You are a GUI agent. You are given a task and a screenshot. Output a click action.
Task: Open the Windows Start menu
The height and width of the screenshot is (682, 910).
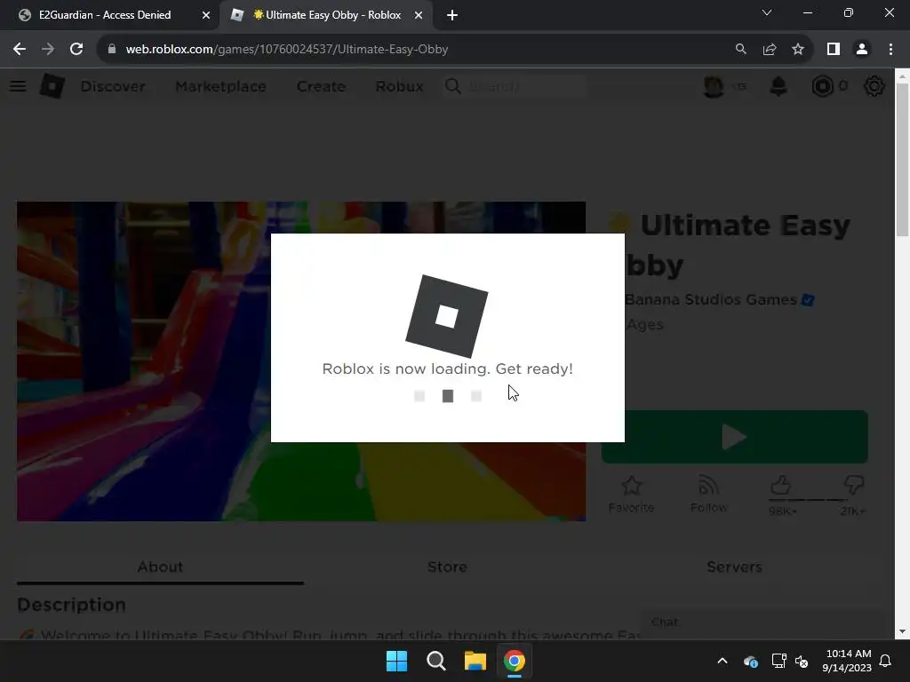[397, 661]
